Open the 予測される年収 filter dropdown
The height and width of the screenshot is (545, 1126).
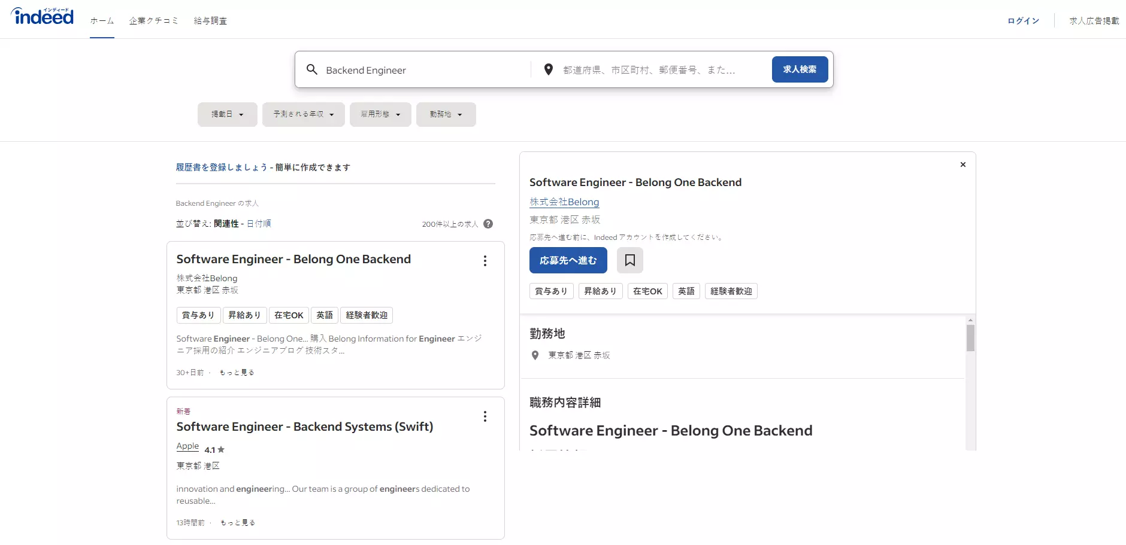[304, 114]
